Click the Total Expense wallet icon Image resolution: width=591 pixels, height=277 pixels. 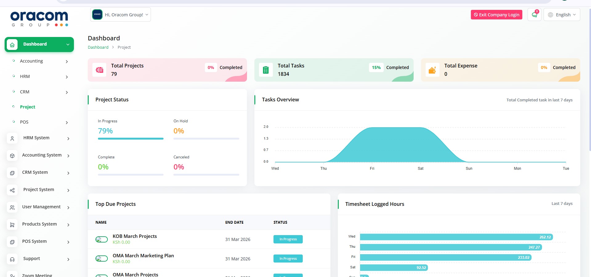click(432, 70)
